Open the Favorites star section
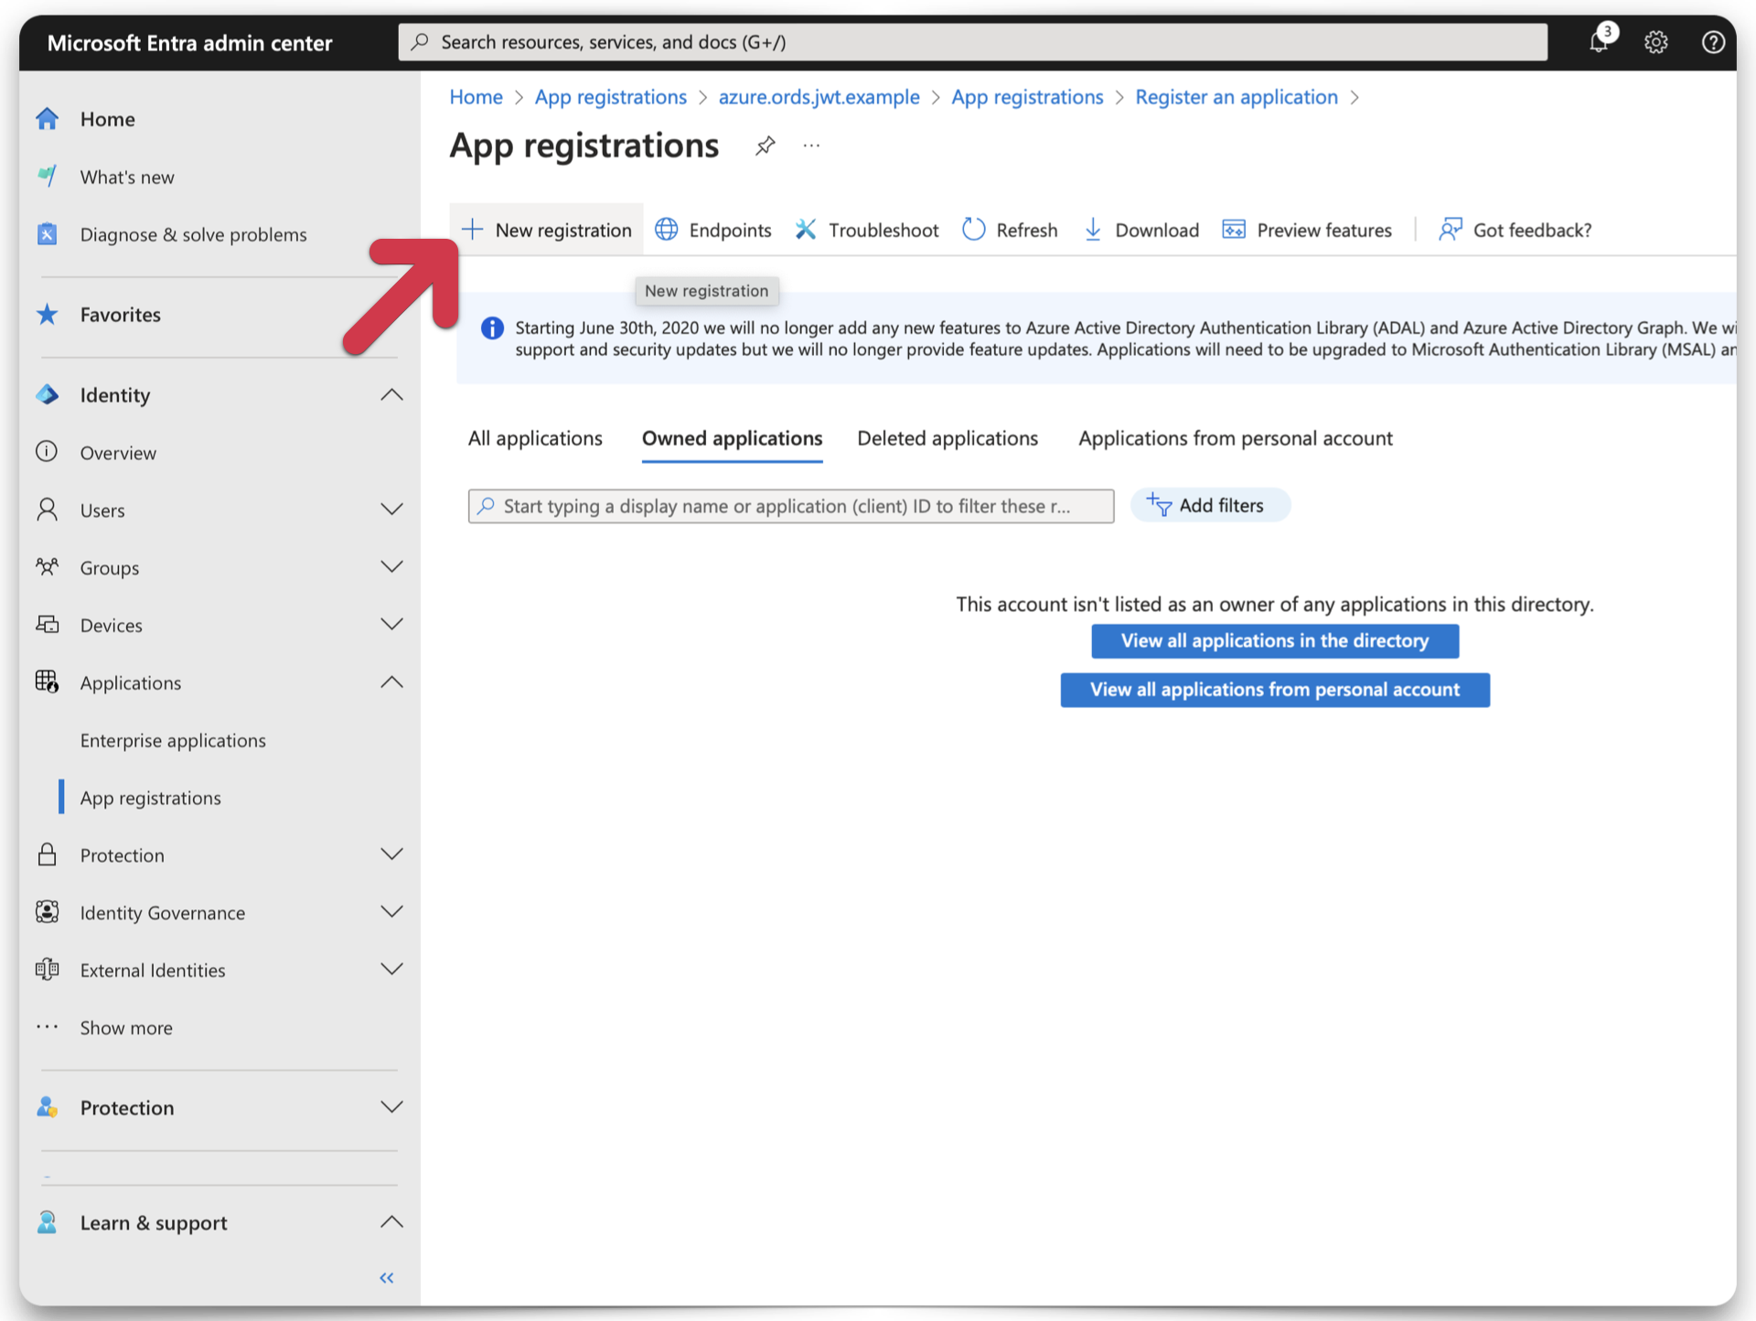1756x1321 pixels. pos(120,314)
